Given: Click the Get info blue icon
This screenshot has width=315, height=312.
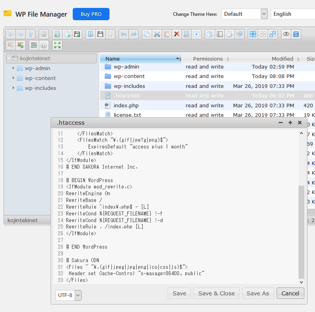Looking at the screenshot, I should [296, 34].
